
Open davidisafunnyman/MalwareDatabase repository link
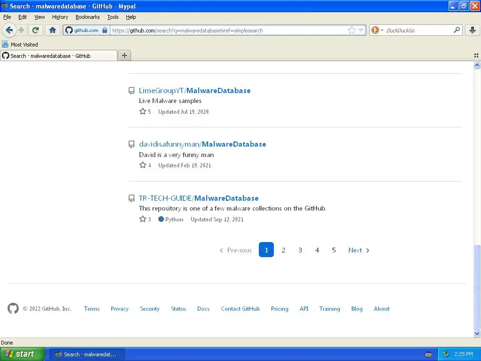202,144
